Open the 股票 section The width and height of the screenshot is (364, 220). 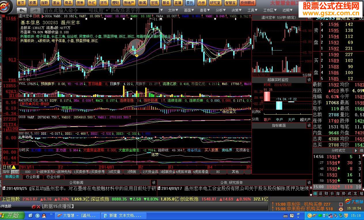(33, 3)
